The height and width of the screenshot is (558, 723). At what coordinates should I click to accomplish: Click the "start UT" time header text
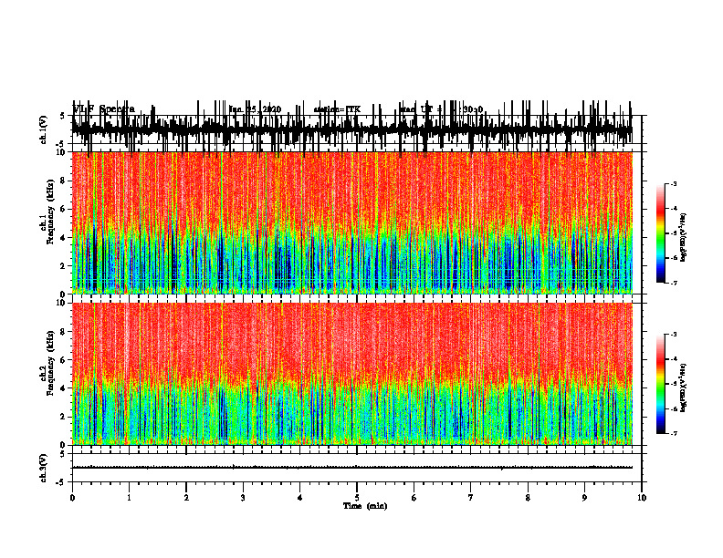pos(421,109)
